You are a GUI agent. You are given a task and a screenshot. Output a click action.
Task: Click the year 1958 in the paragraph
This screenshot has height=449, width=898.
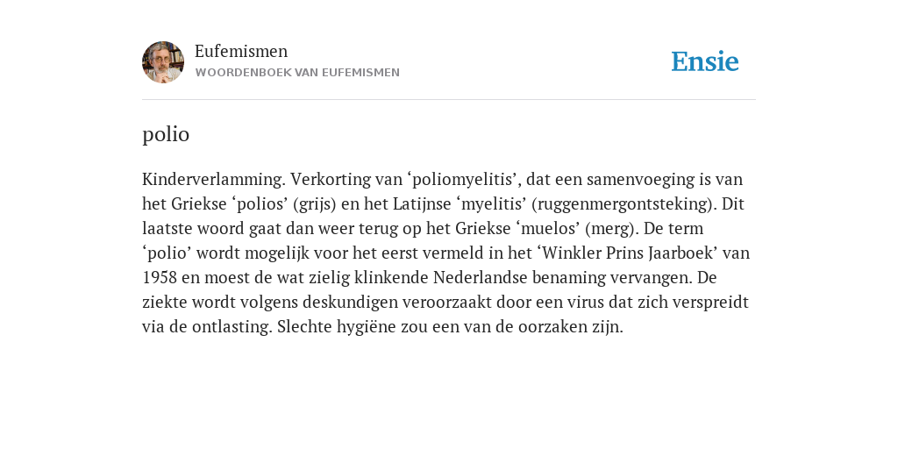(160, 278)
